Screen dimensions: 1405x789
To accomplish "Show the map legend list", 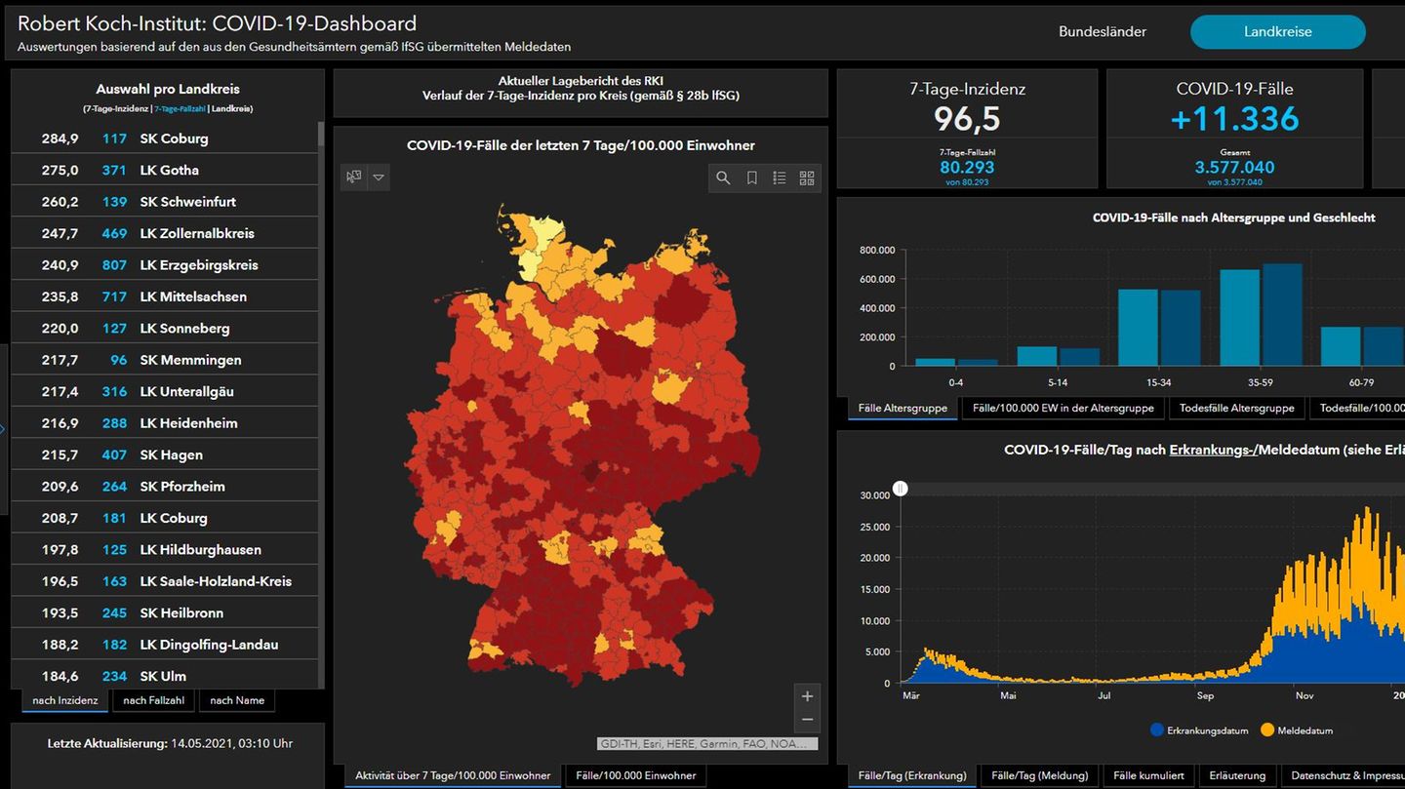I will pyautogui.click(x=780, y=178).
